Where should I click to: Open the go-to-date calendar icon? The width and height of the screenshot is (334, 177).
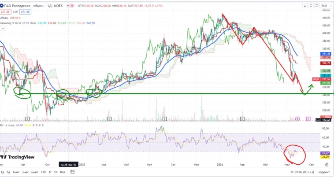[72, 172]
